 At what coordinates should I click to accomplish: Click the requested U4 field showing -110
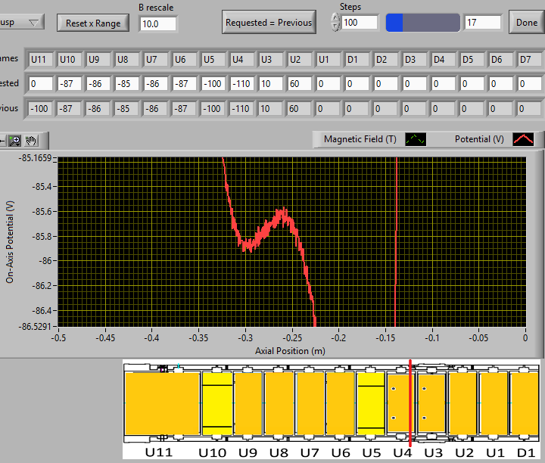[242, 84]
